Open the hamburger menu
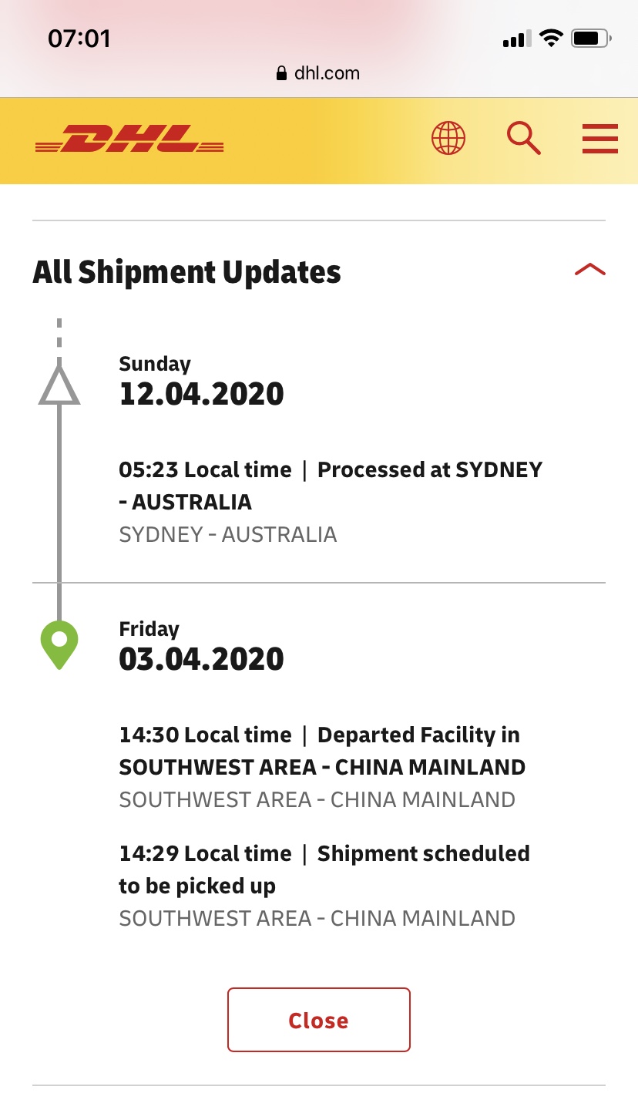The width and height of the screenshot is (638, 1120). 600,139
